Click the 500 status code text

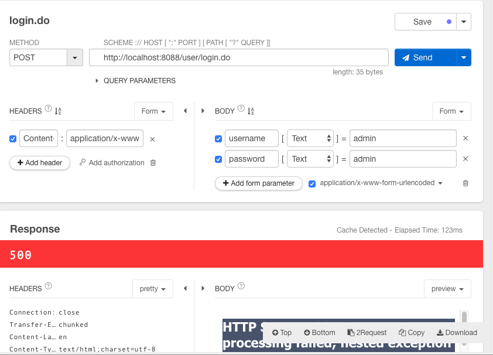pos(20,255)
